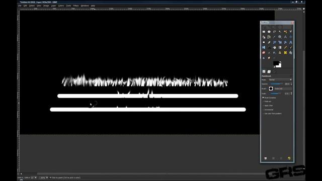The width and height of the screenshot is (322, 181).
Task: Select the Clone stamp tool
Action: 280,53
